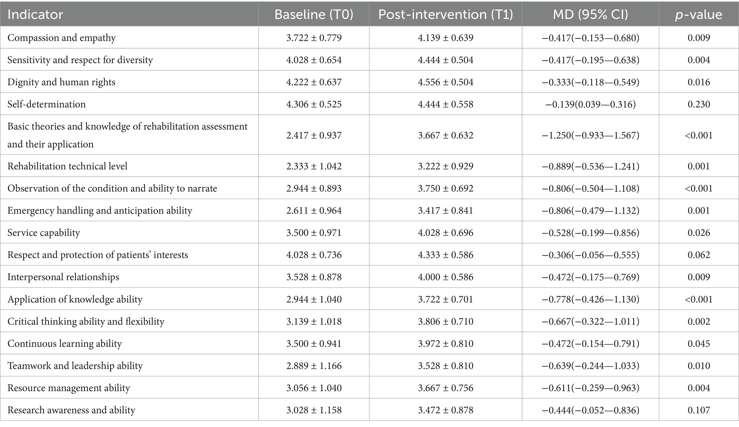Click the Post-intervention (T1) header
Screen dimensions: 739x427
(445, 14)
